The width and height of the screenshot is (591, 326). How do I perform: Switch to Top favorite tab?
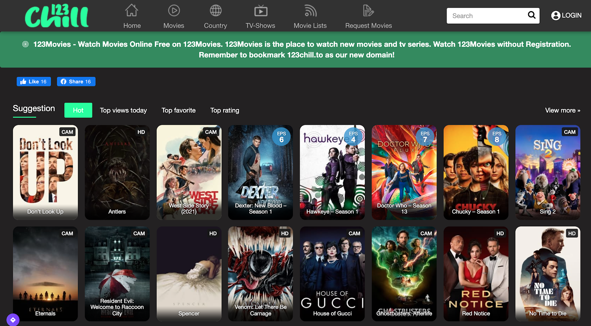click(178, 110)
